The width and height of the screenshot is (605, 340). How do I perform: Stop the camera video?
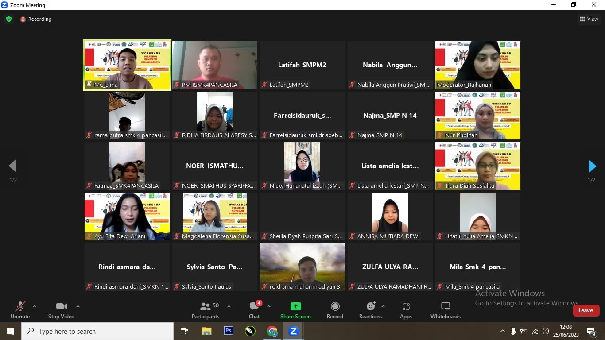click(61, 310)
